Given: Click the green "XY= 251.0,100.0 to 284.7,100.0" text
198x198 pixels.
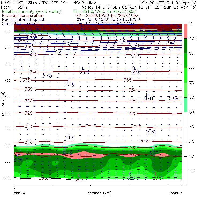Looking at the screenshot, I should pyautogui.click(x=104, y=12).
